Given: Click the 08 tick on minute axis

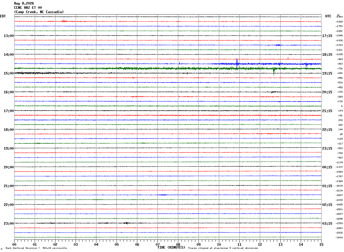Looking at the screenshot, I should click(x=178, y=244).
